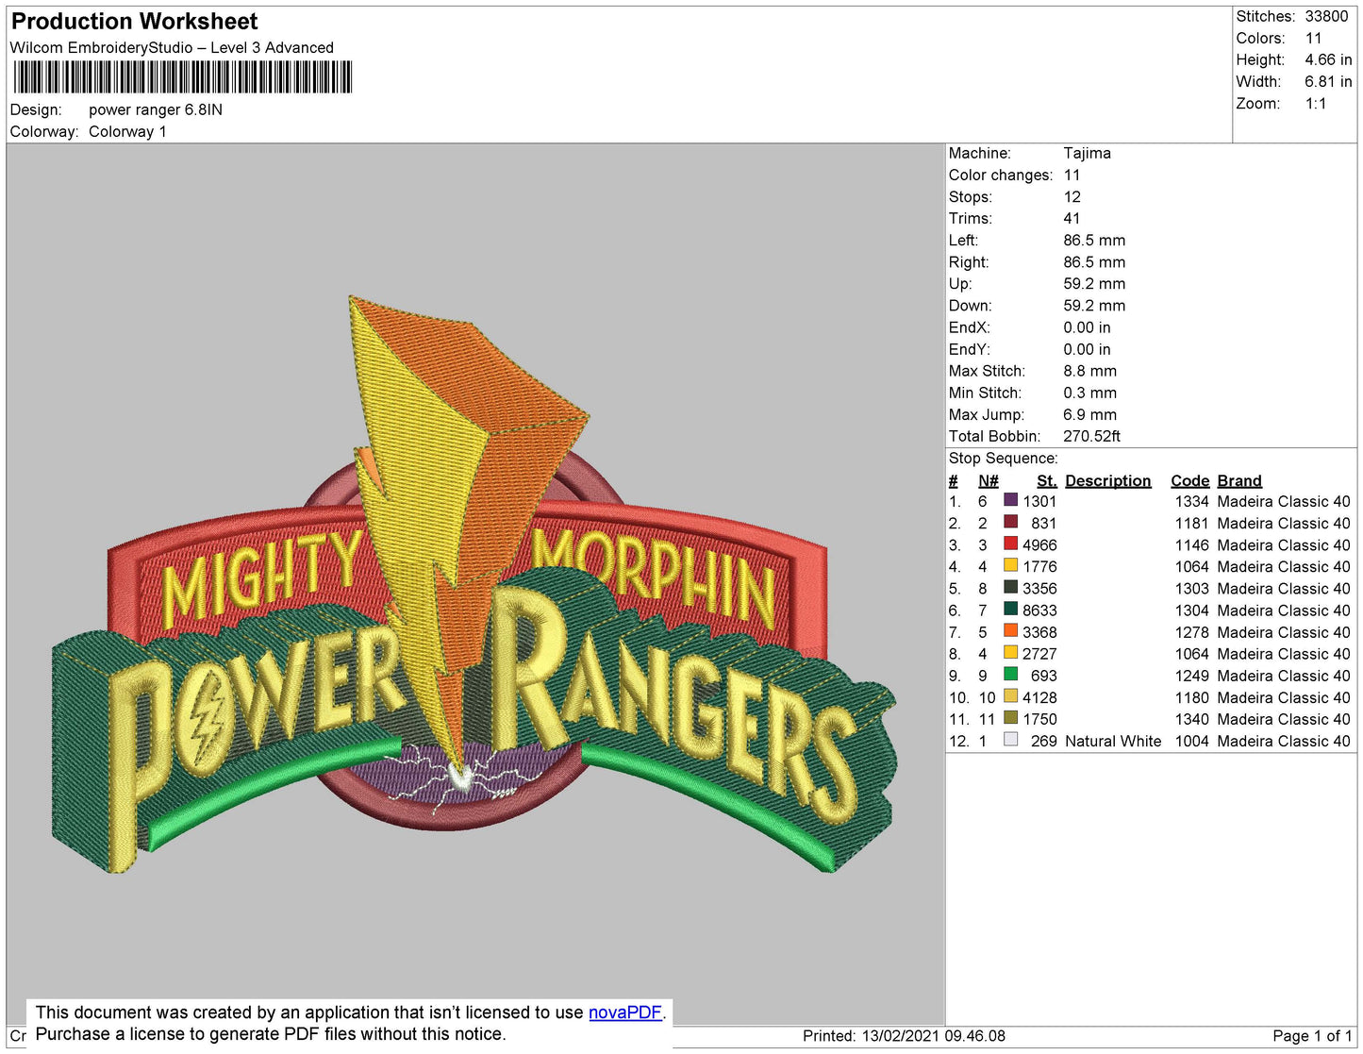
Task: Click the 'Description' column header
Action: coord(1108,480)
